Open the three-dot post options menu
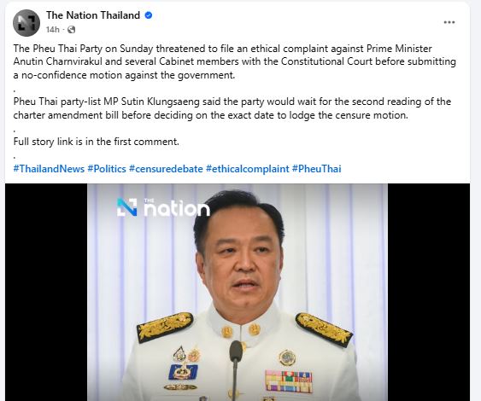 449,22
